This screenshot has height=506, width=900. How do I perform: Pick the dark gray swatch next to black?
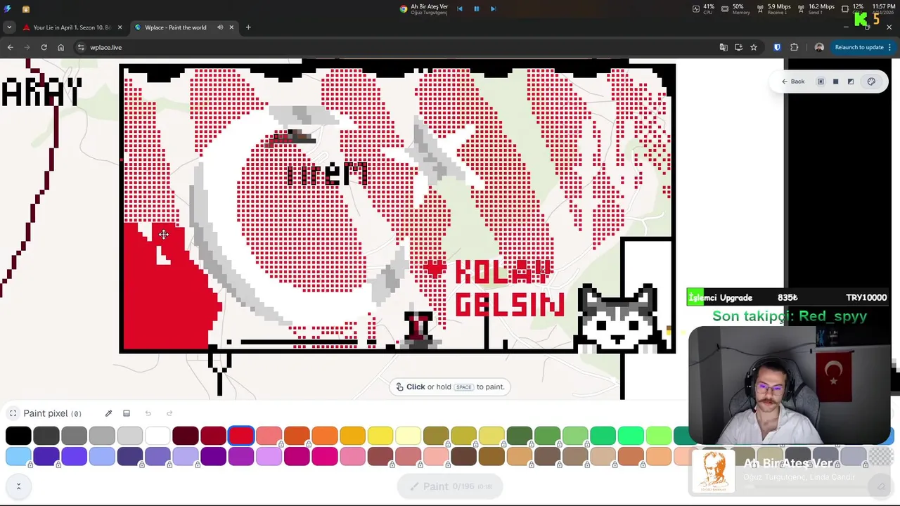click(46, 436)
